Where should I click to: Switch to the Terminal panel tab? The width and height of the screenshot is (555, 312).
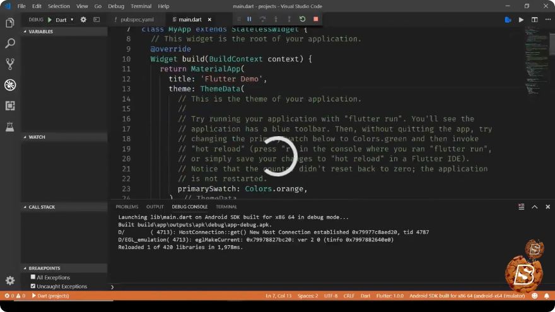click(226, 207)
